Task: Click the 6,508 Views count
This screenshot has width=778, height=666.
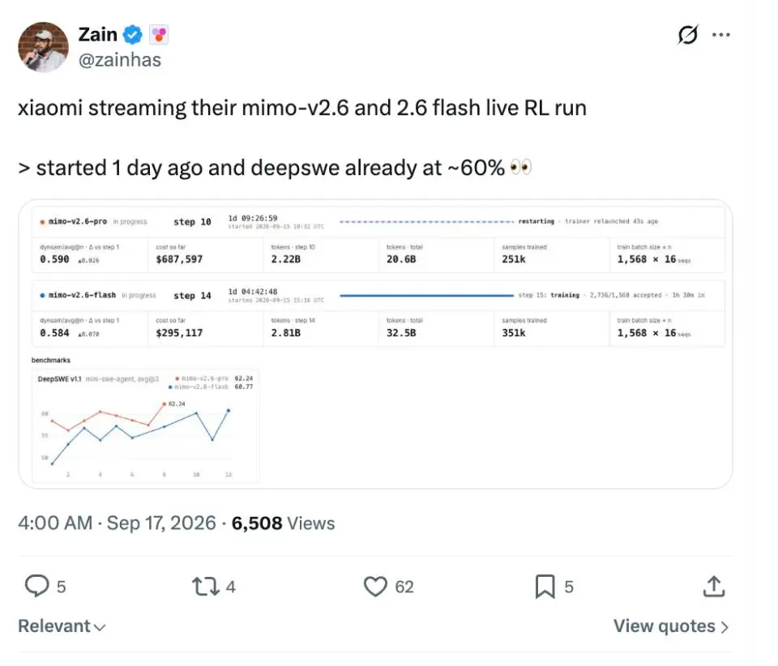Action: [x=283, y=523]
